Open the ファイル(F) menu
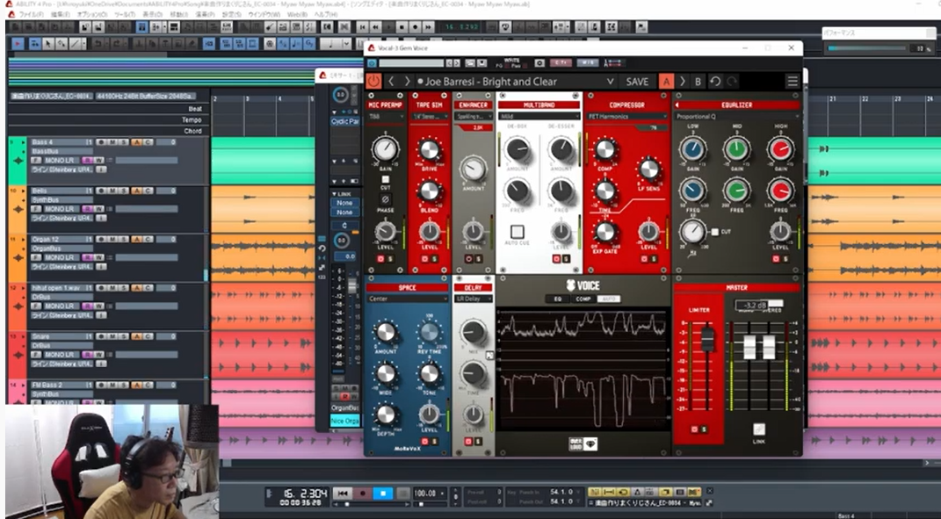This screenshot has height=519, width=941. pyautogui.click(x=31, y=14)
